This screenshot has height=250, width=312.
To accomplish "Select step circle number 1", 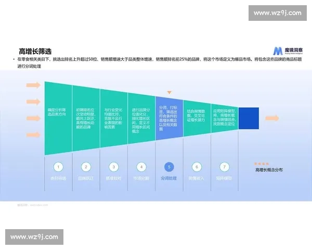I will coord(58,167).
